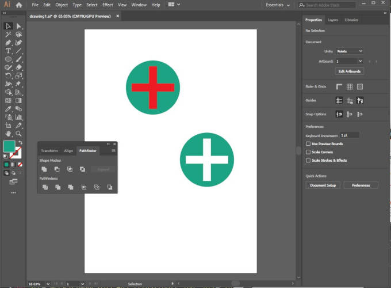Click the green Fill color swatch
This screenshot has height=288, width=391.
[9, 146]
